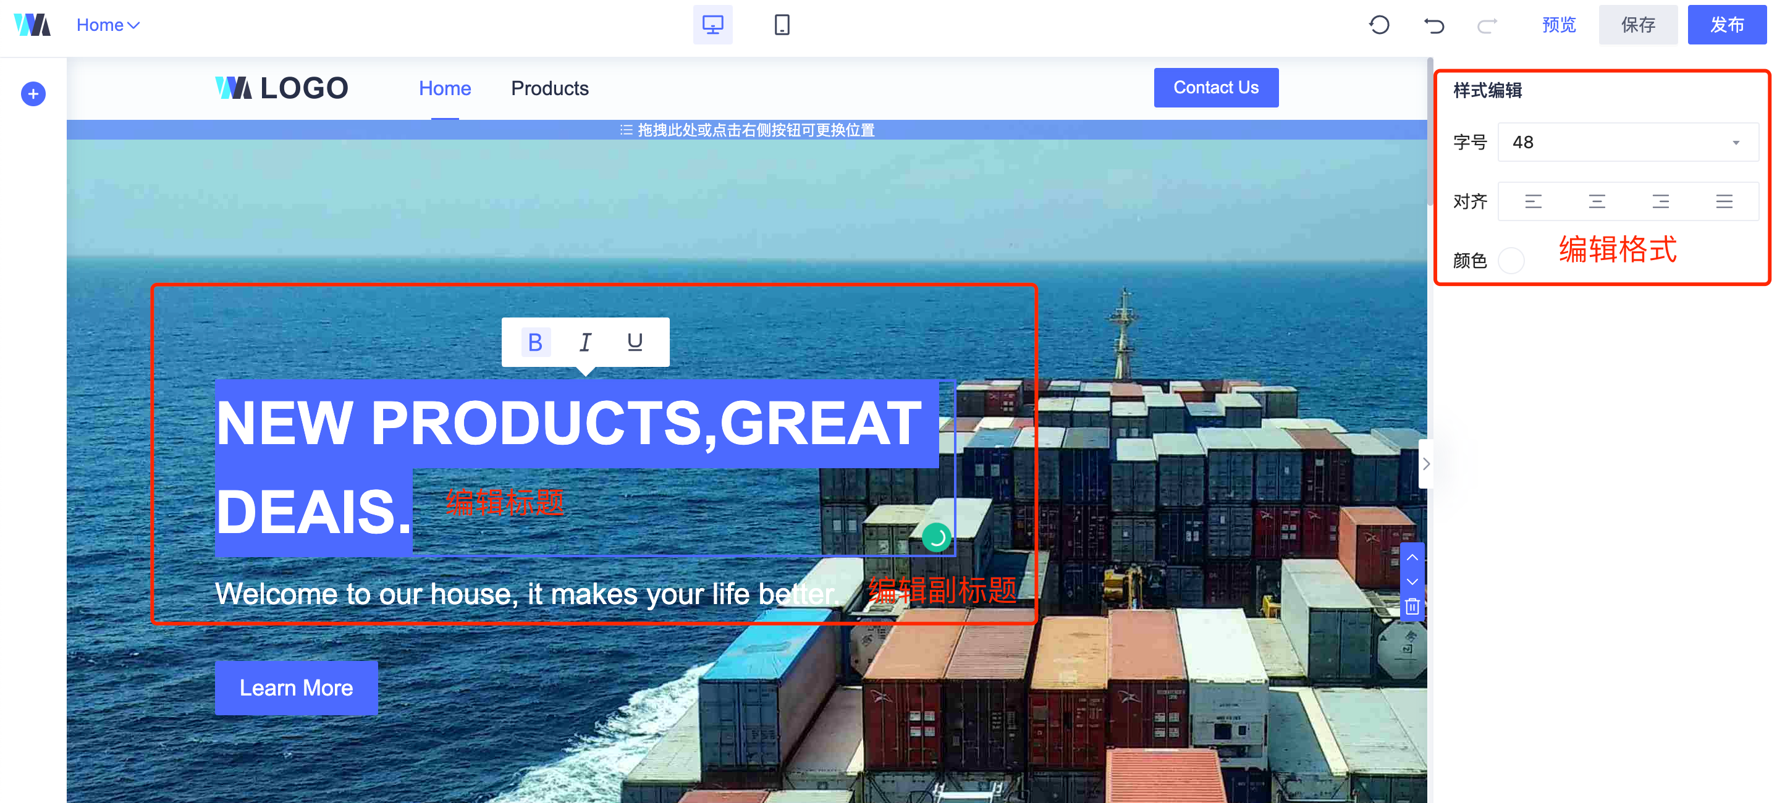Add a new section with plus icon
The image size is (1777, 803).
[x=33, y=94]
